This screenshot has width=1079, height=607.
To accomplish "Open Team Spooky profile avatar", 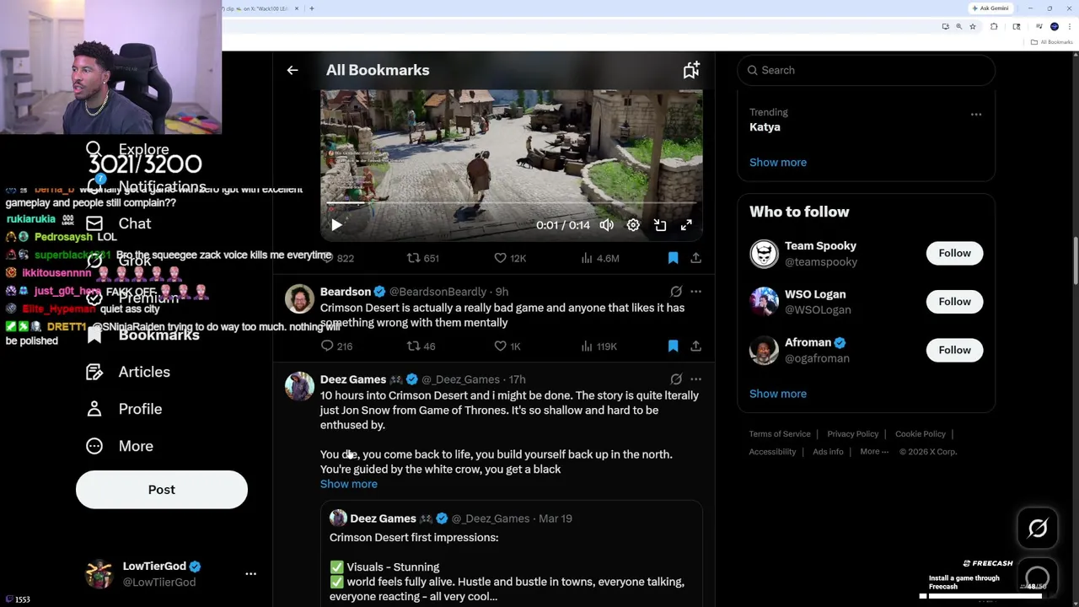I will tap(764, 254).
